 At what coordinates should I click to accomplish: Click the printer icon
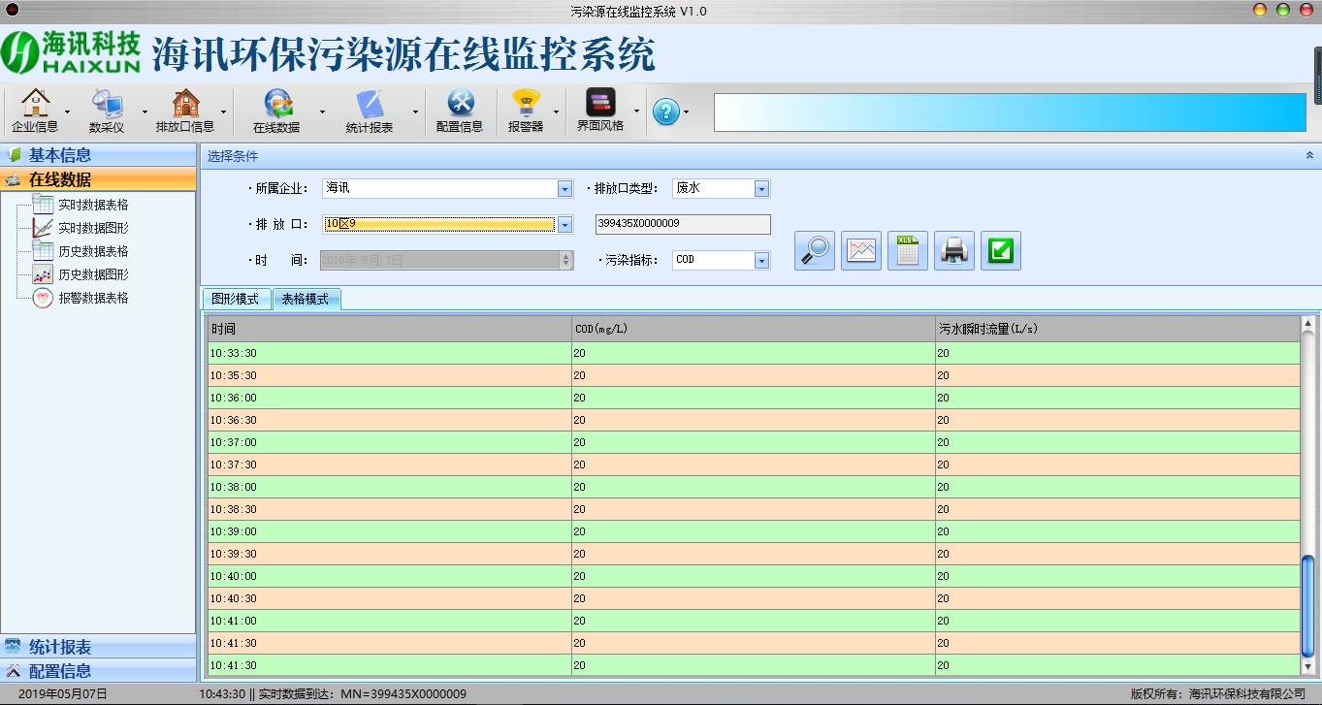point(954,250)
